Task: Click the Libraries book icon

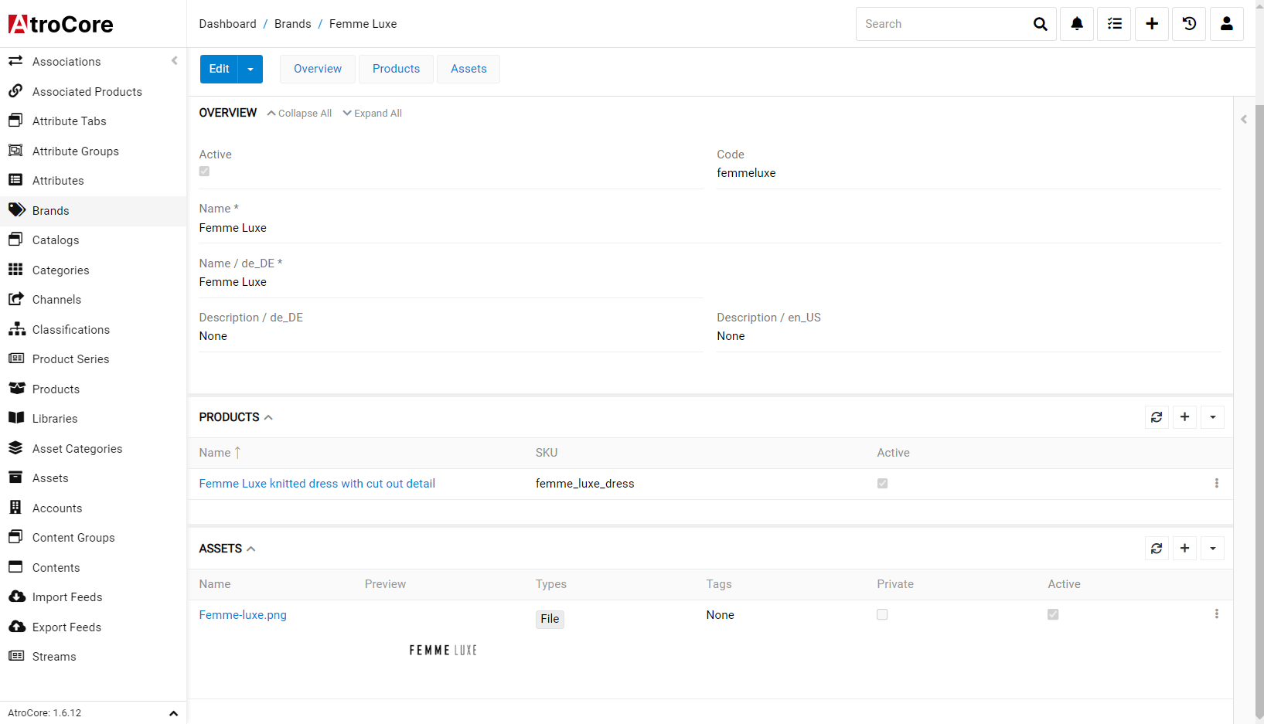Action: (16, 417)
